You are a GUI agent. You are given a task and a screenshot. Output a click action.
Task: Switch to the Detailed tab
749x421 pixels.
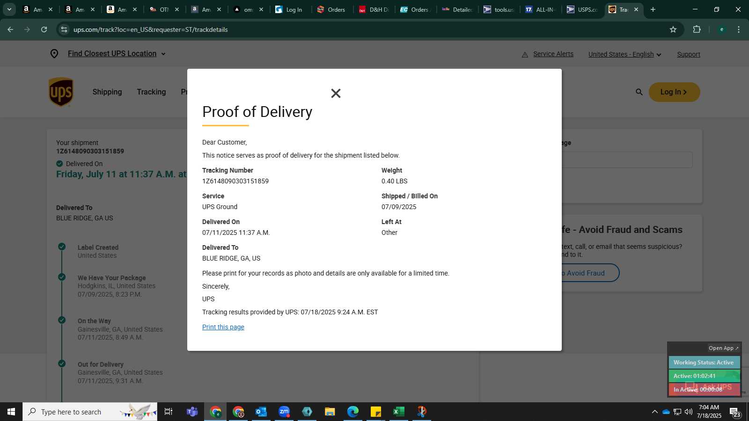pyautogui.click(x=457, y=9)
